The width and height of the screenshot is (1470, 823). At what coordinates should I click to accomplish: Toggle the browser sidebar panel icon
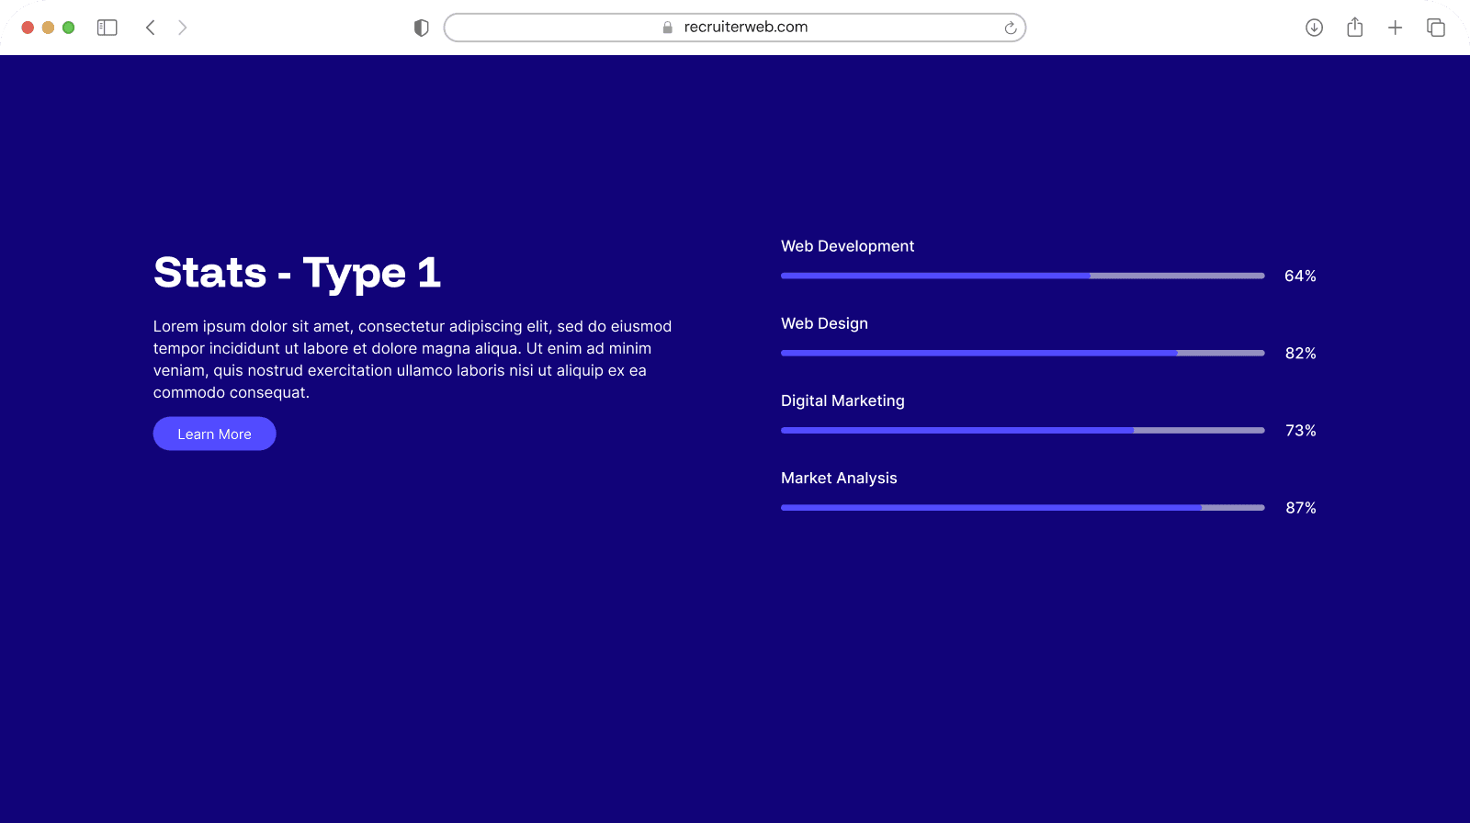pyautogui.click(x=107, y=28)
